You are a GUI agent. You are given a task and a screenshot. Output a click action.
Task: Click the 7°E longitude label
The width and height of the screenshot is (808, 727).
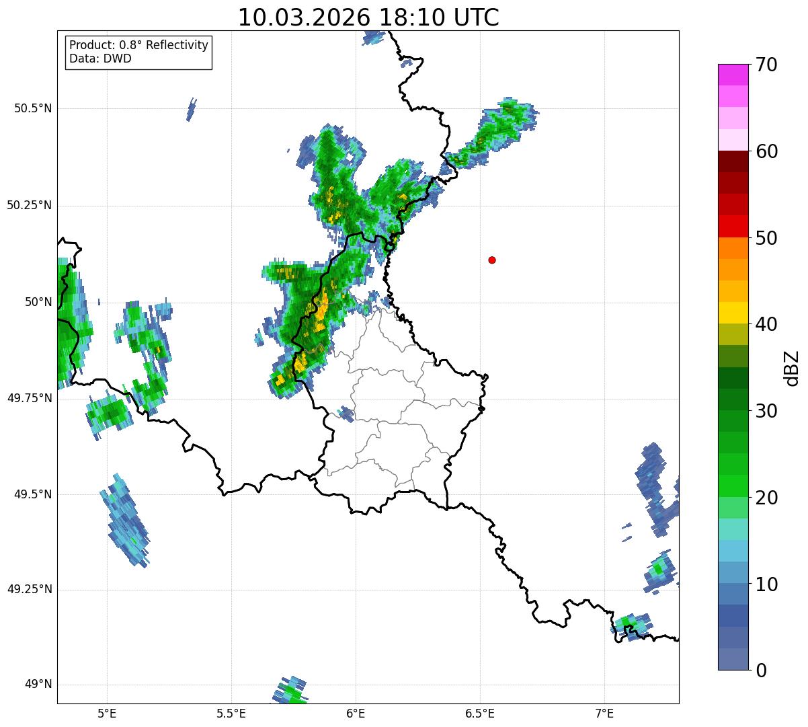pos(604,714)
